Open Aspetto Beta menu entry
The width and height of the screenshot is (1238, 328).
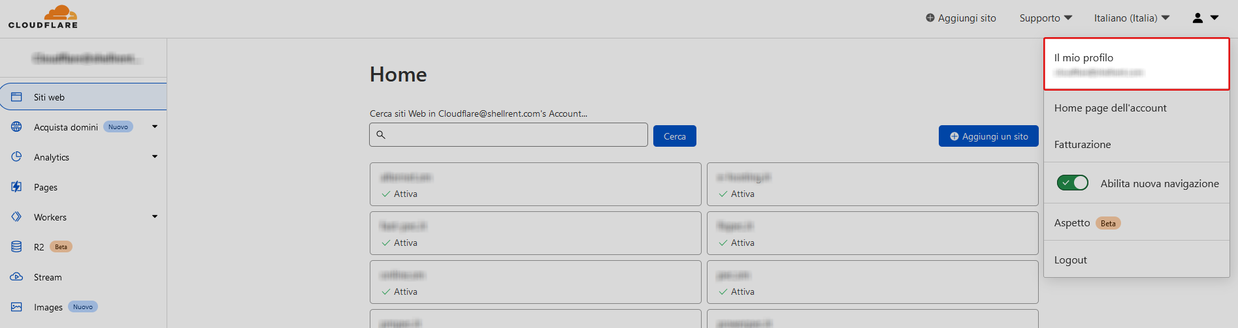tap(1137, 223)
